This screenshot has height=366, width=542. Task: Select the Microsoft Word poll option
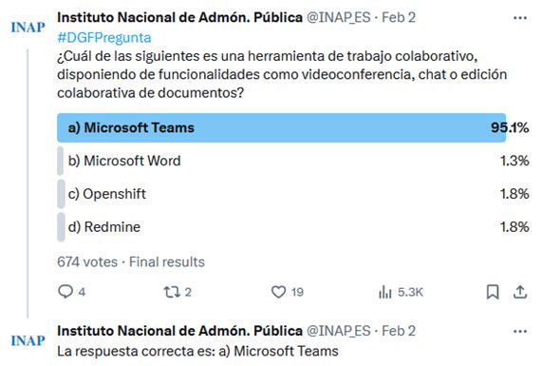point(293,161)
